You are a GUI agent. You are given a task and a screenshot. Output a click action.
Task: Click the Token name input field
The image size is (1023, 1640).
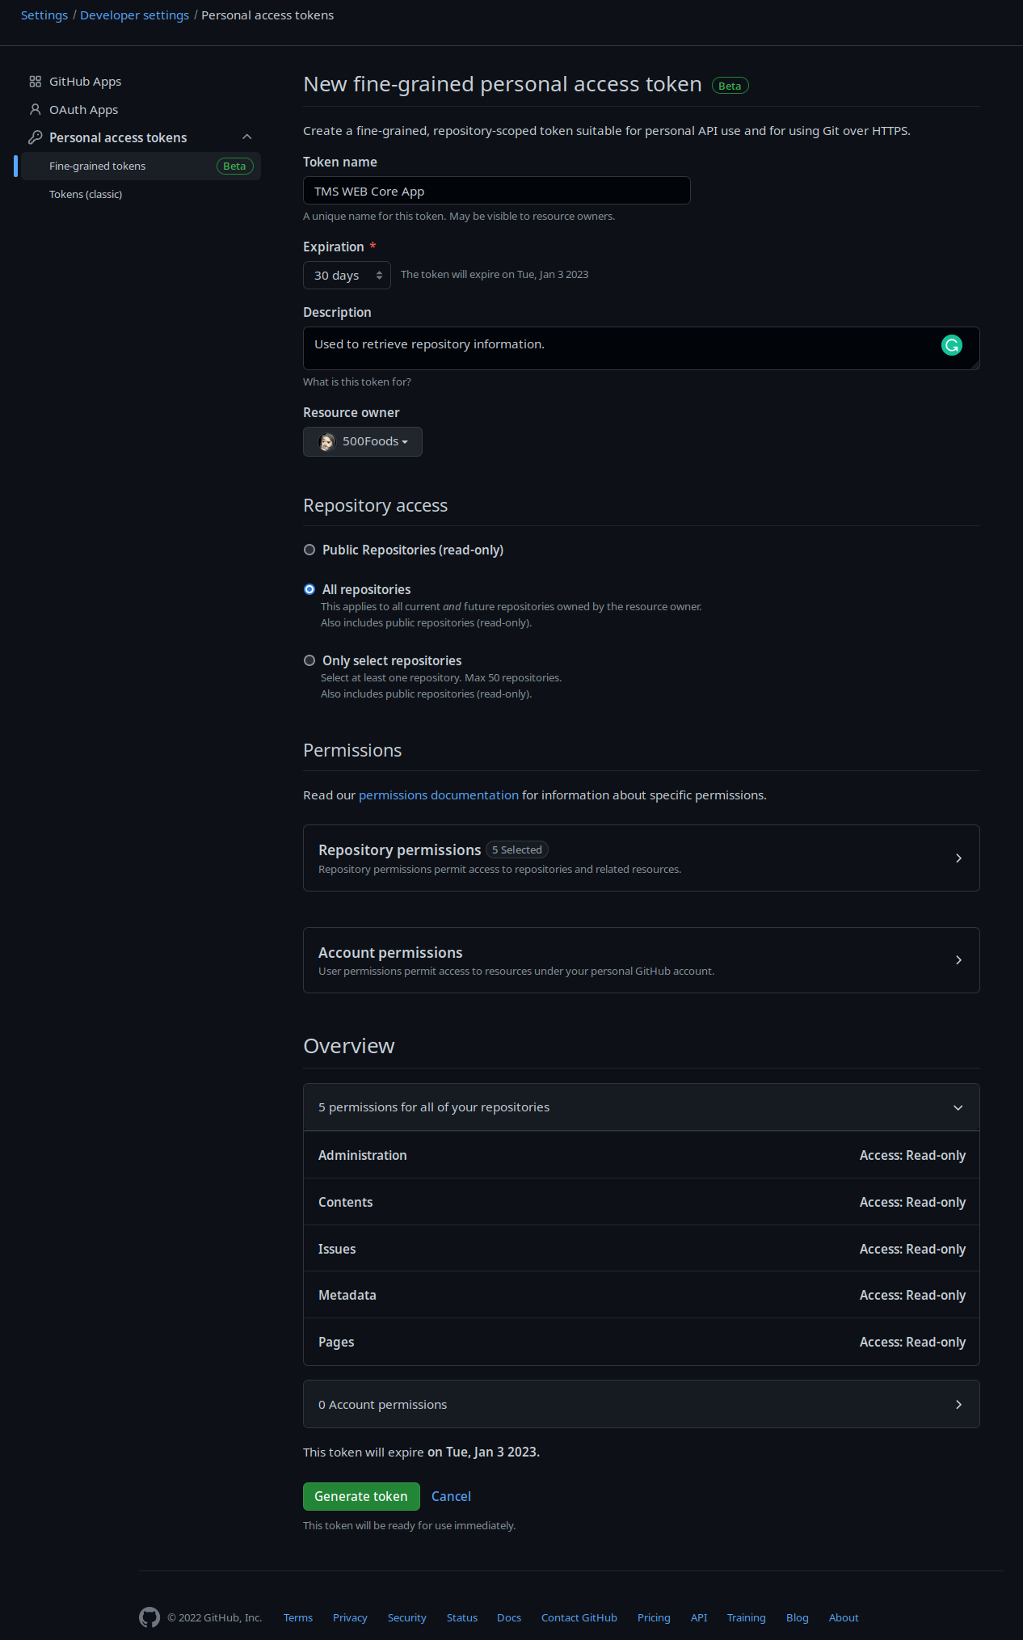[497, 191]
